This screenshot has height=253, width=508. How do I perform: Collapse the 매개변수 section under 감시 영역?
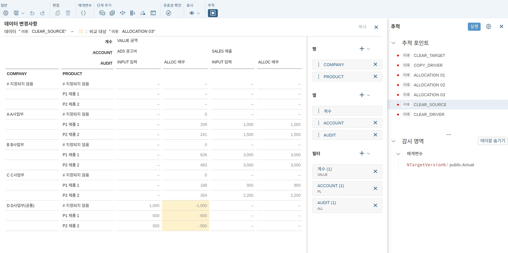[398, 154]
